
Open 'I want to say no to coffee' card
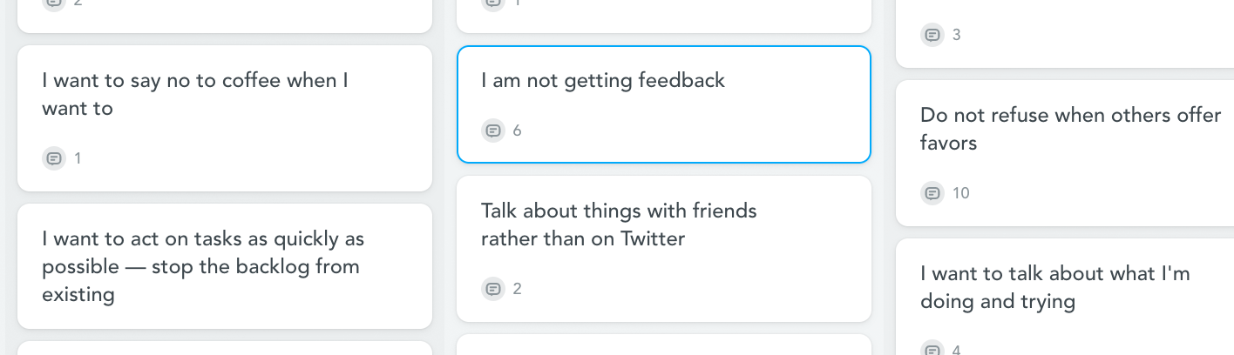click(225, 118)
